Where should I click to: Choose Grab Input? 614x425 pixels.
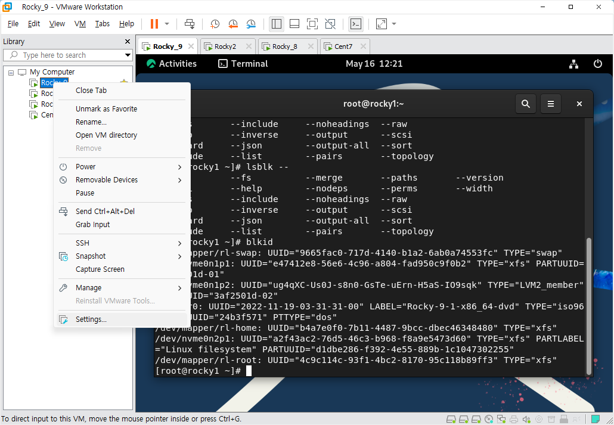pos(122,225)
